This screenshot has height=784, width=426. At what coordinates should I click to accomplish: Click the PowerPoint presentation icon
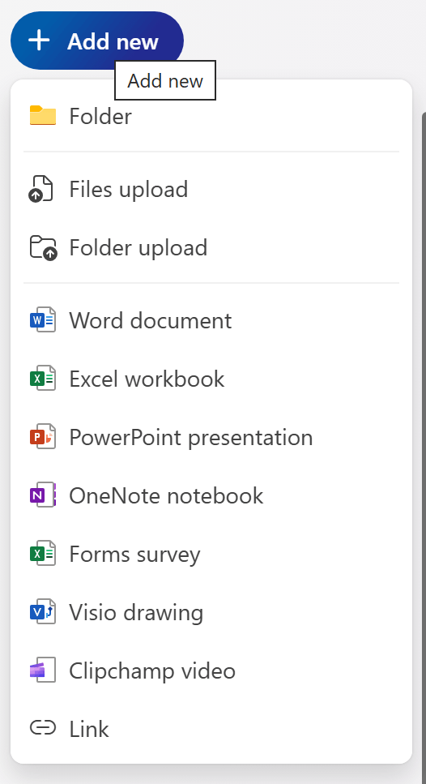click(x=43, y=437)
